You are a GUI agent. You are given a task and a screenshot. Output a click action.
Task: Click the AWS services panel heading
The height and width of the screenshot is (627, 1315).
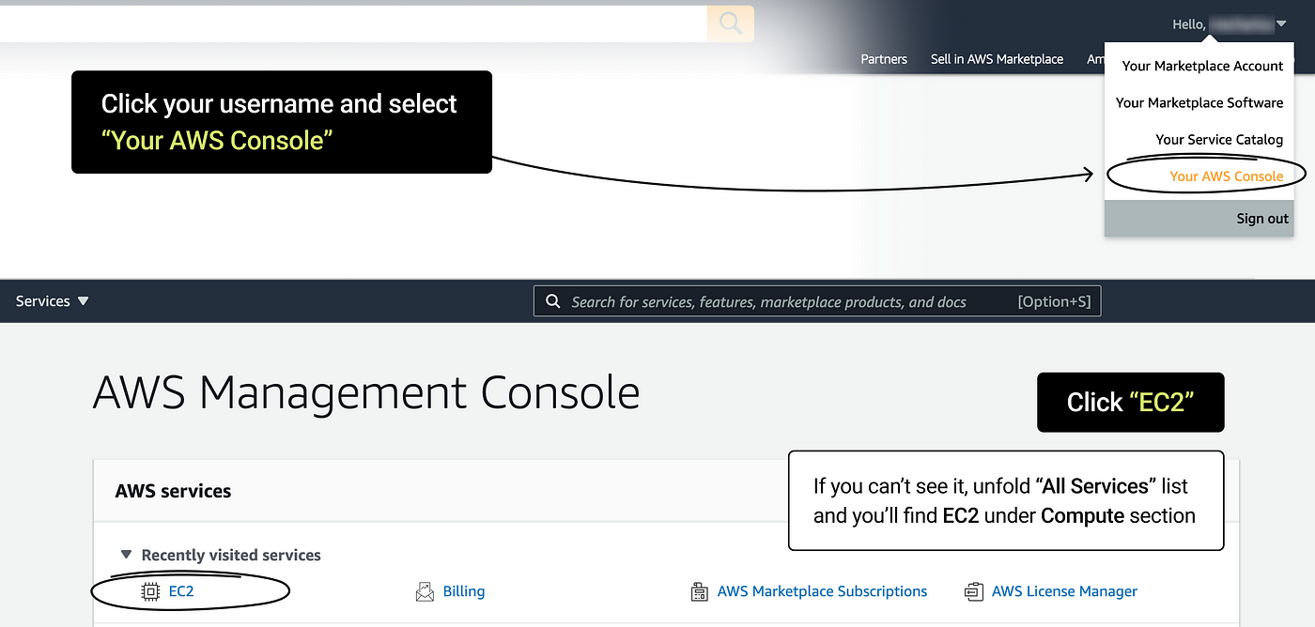pyautogui.click(x=173, y=491)
